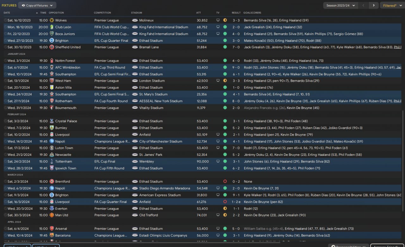Click the TV icon on the West Ham row
The width and height of the screenshot is (405, 247).
click(218, 81)
